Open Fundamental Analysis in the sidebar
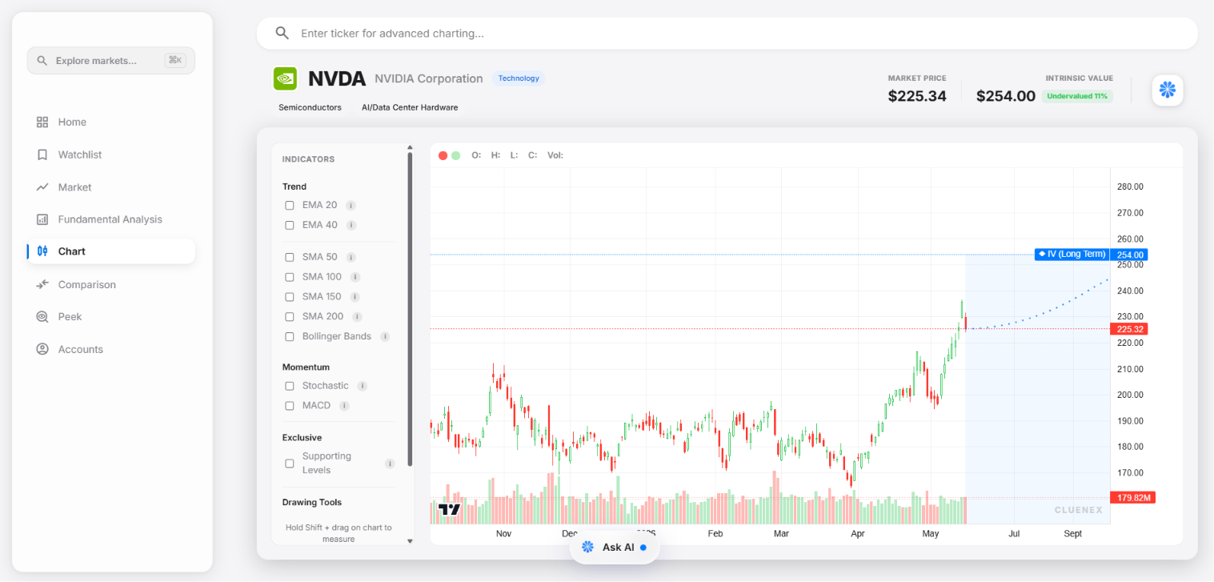Image resolution: width=1214 pixels, height=582 pixels. [x=110, y=219]
